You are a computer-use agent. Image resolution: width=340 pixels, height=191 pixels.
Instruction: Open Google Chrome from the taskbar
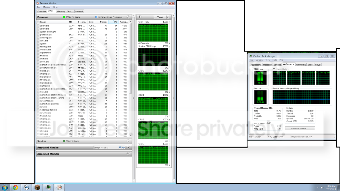click(x=15, y=187)
